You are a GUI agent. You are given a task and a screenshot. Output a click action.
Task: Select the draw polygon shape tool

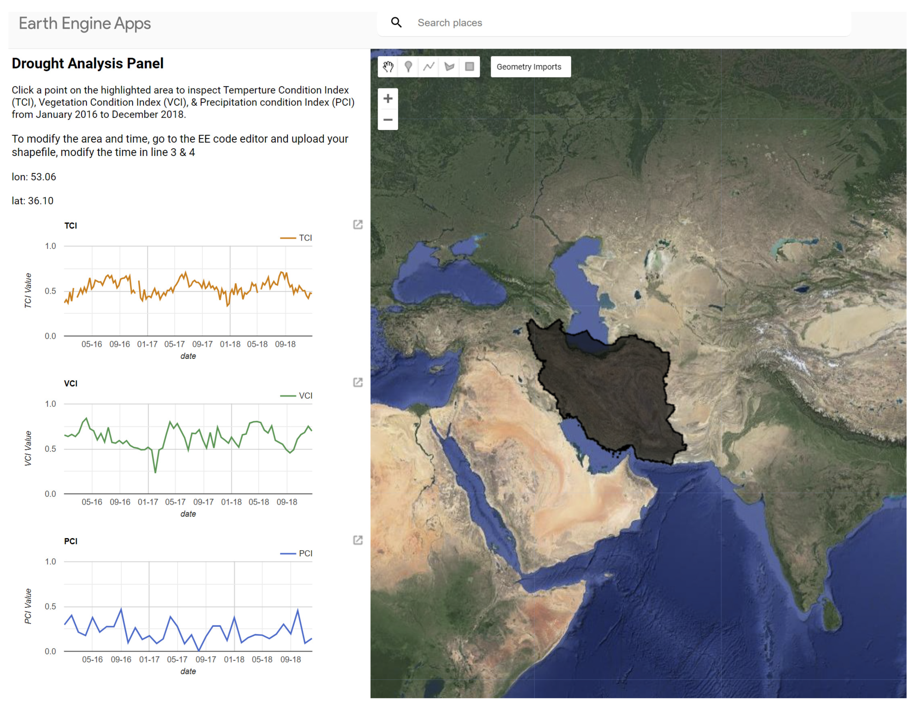click(449, 67)
